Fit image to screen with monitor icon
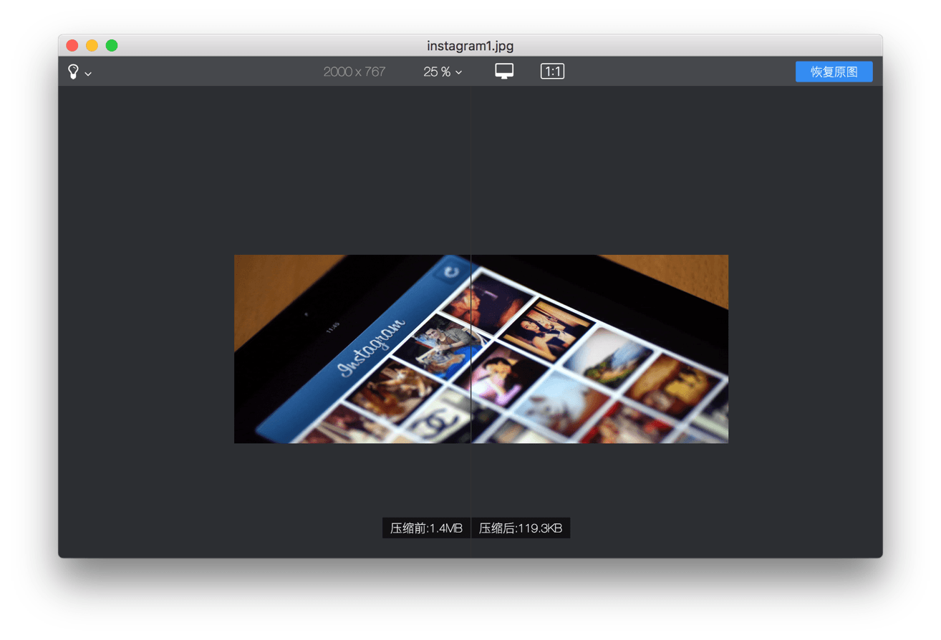 pos(504,71)
